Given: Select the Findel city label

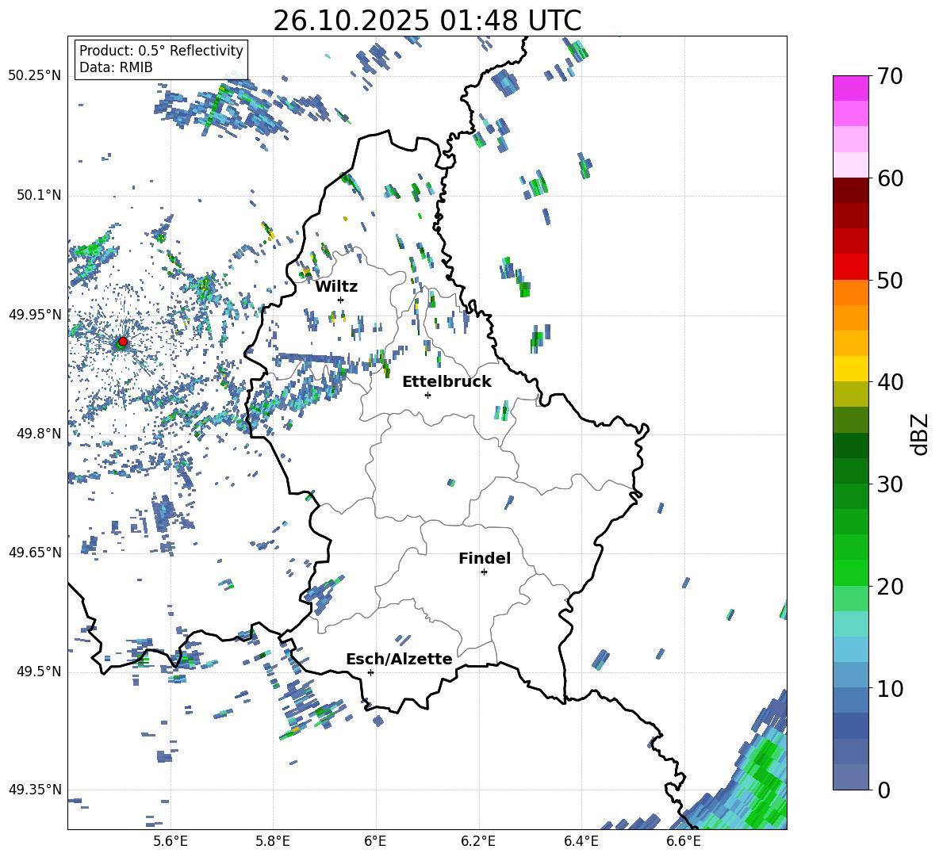Looking at the screenshot, I should click(485, 558).
